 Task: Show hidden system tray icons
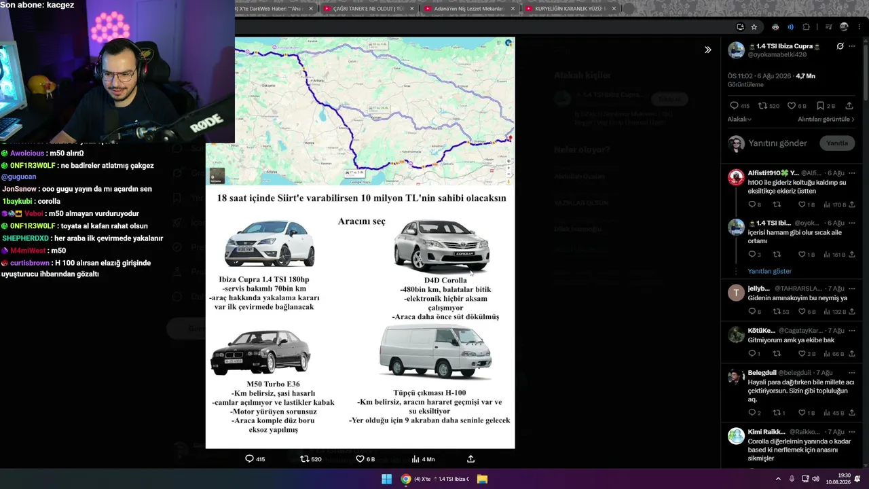(x=778, y=479)
